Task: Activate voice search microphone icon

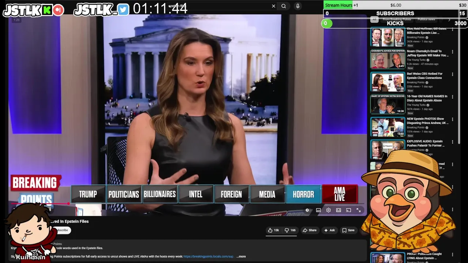Action: pos(298,6)
